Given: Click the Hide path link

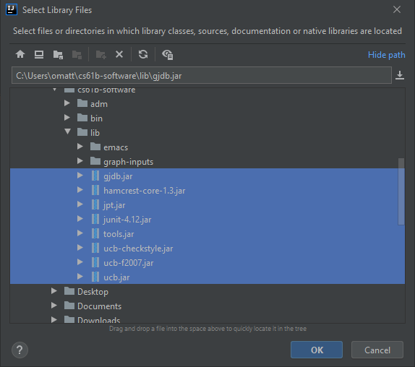Looking at the screenshot, I should [386, 55].
